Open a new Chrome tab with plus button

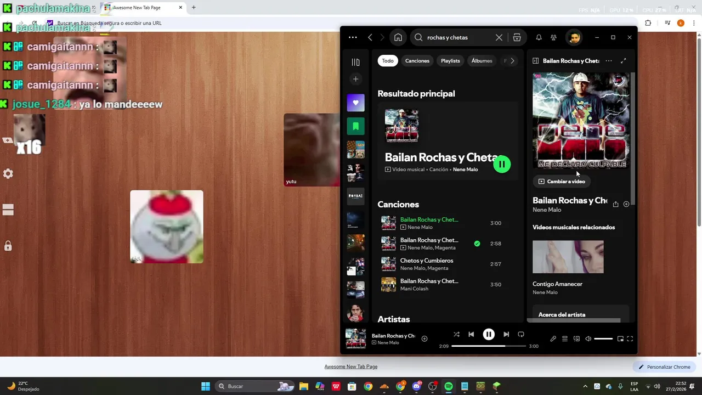pyautogui.click(x=194, y=8)
